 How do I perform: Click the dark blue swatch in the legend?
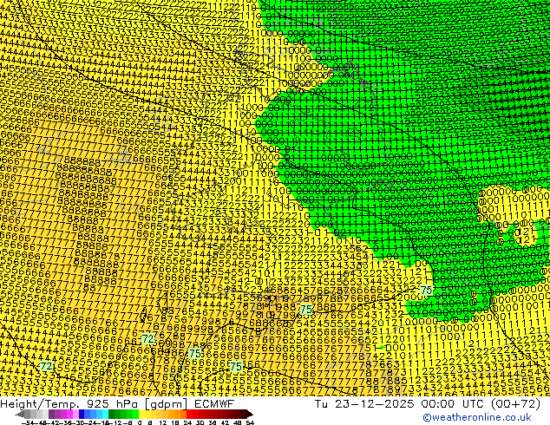(82, 414)
